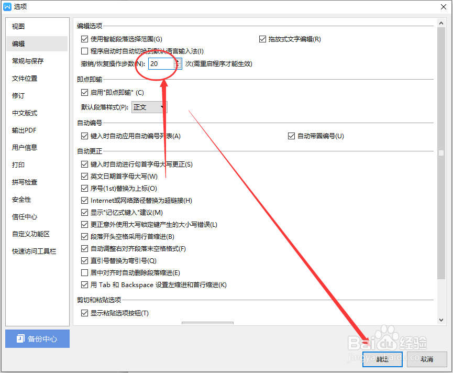The height and width of the screenshot is (373, 453).
Task: Enable 居中对齐时自动删除段落缩进
Action: 84,272
